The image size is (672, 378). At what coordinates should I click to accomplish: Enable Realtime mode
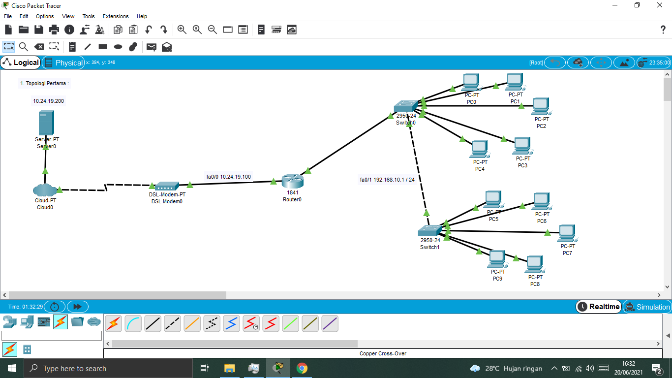(x=598, y=307)
